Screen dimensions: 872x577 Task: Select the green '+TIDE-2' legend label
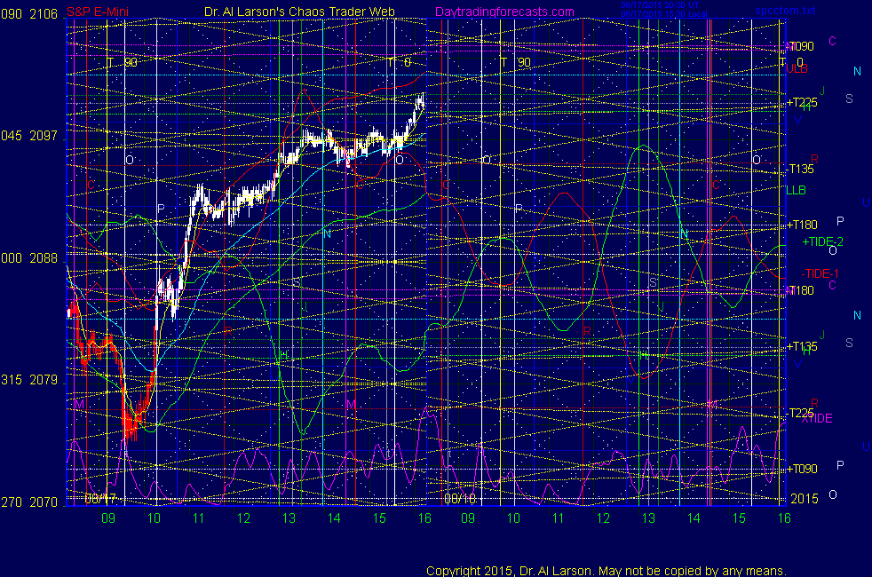[822, 241]
